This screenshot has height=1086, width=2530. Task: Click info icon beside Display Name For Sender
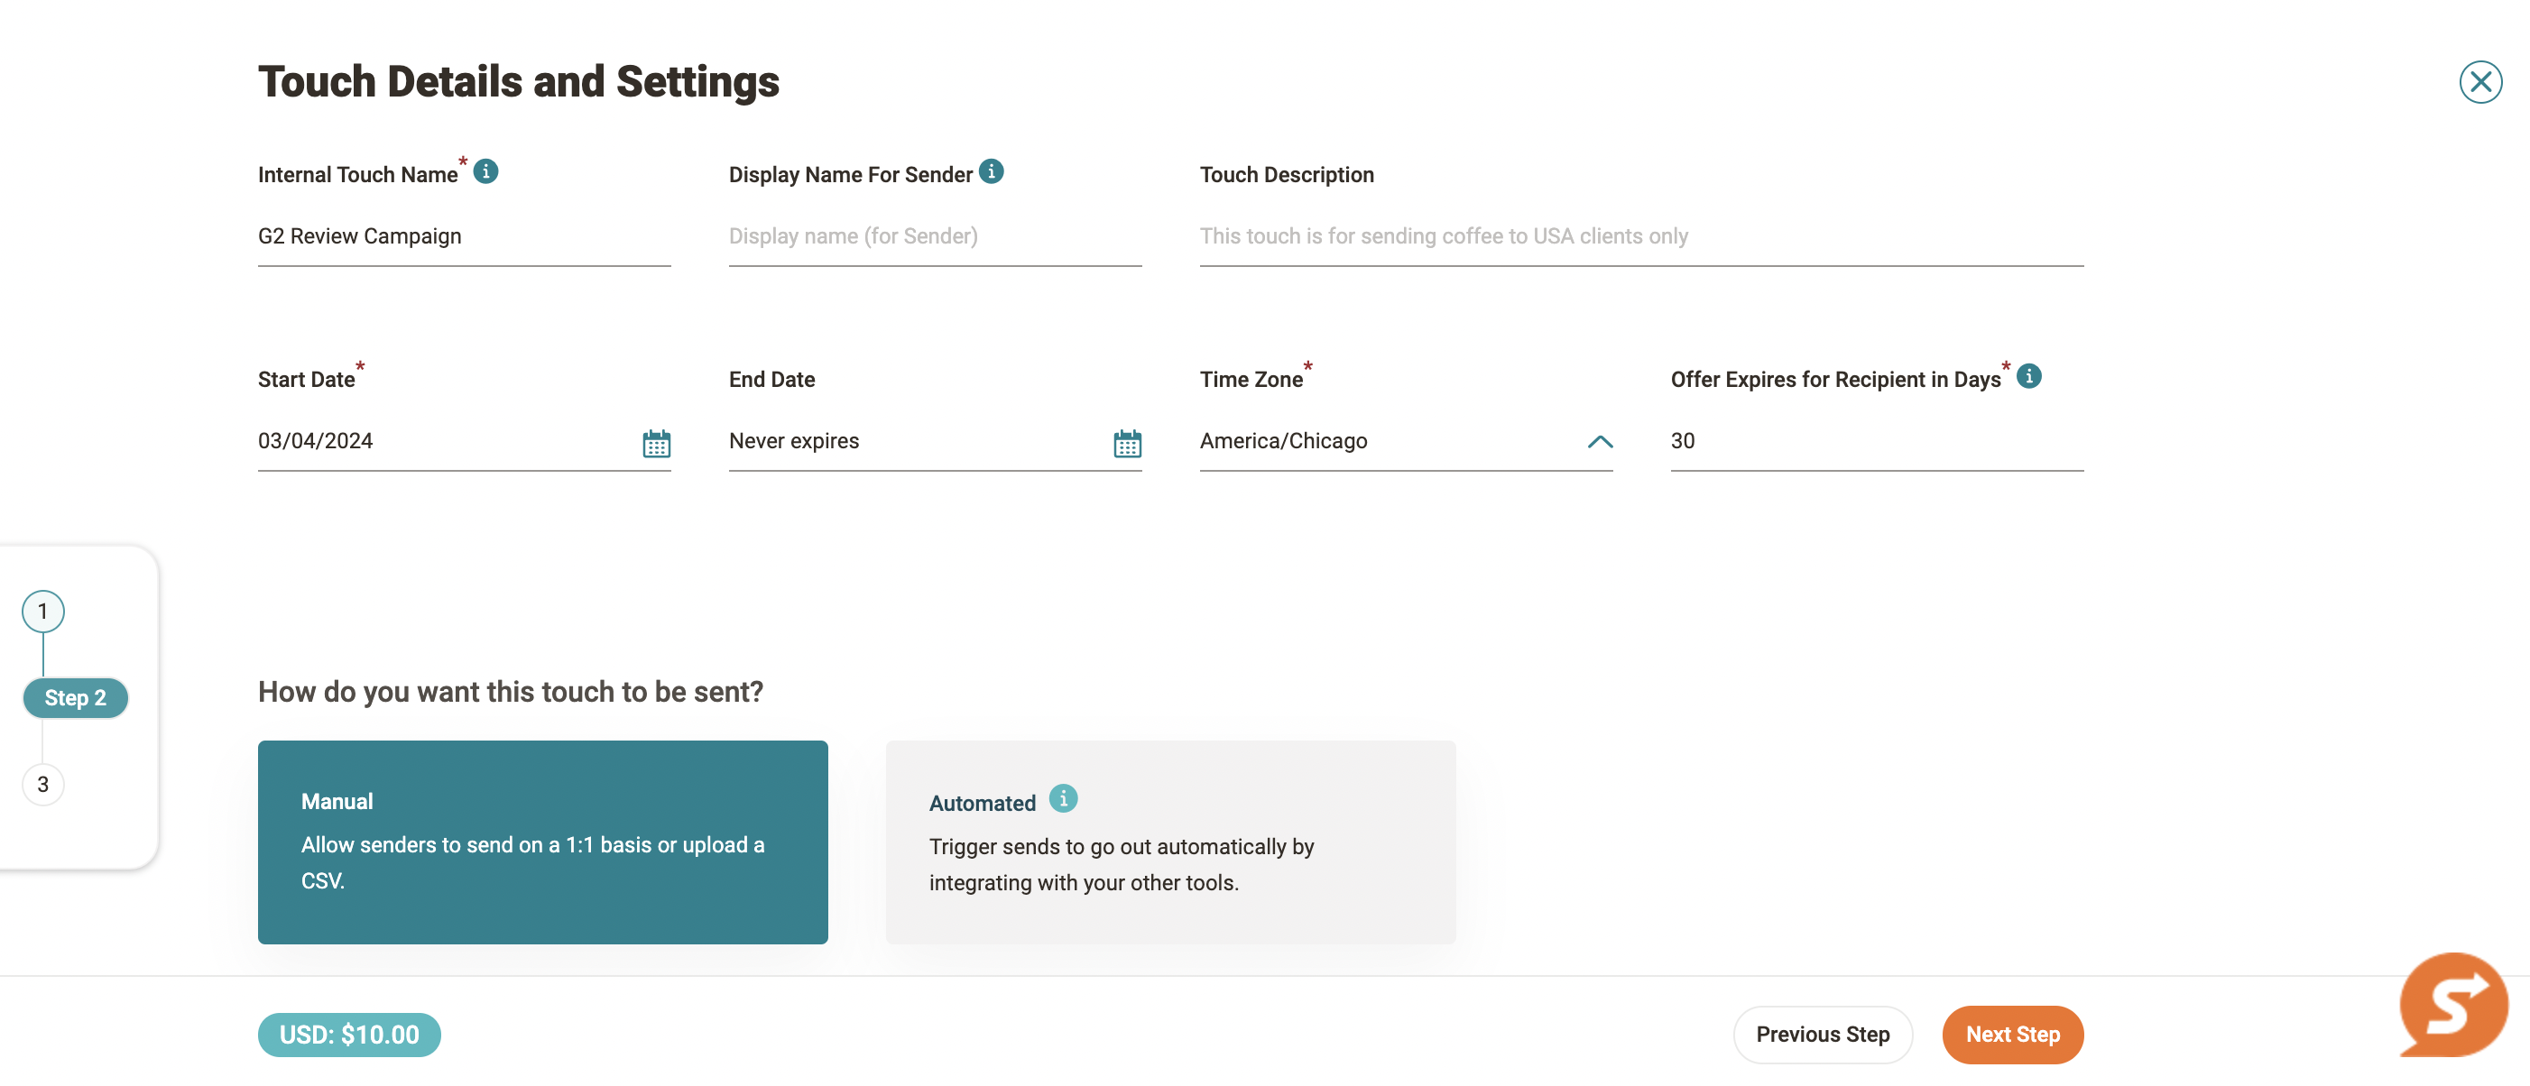point(991,170)
